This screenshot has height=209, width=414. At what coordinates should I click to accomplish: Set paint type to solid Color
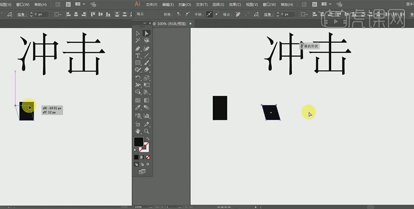tap(136, 157)
